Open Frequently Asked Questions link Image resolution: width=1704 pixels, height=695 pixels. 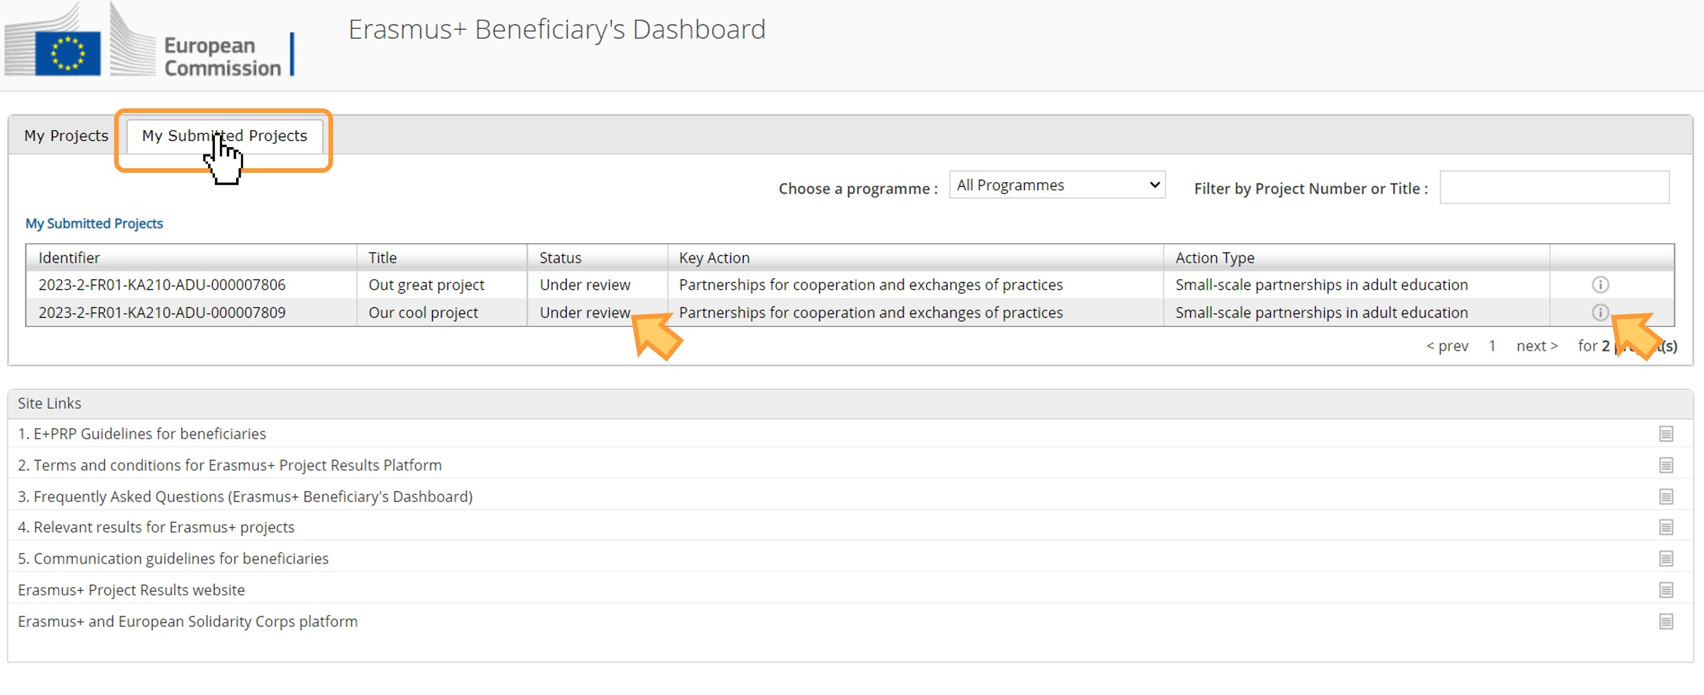tap(245, 497)
